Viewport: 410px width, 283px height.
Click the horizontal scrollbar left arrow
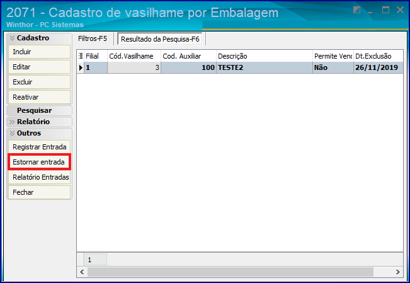82,272
